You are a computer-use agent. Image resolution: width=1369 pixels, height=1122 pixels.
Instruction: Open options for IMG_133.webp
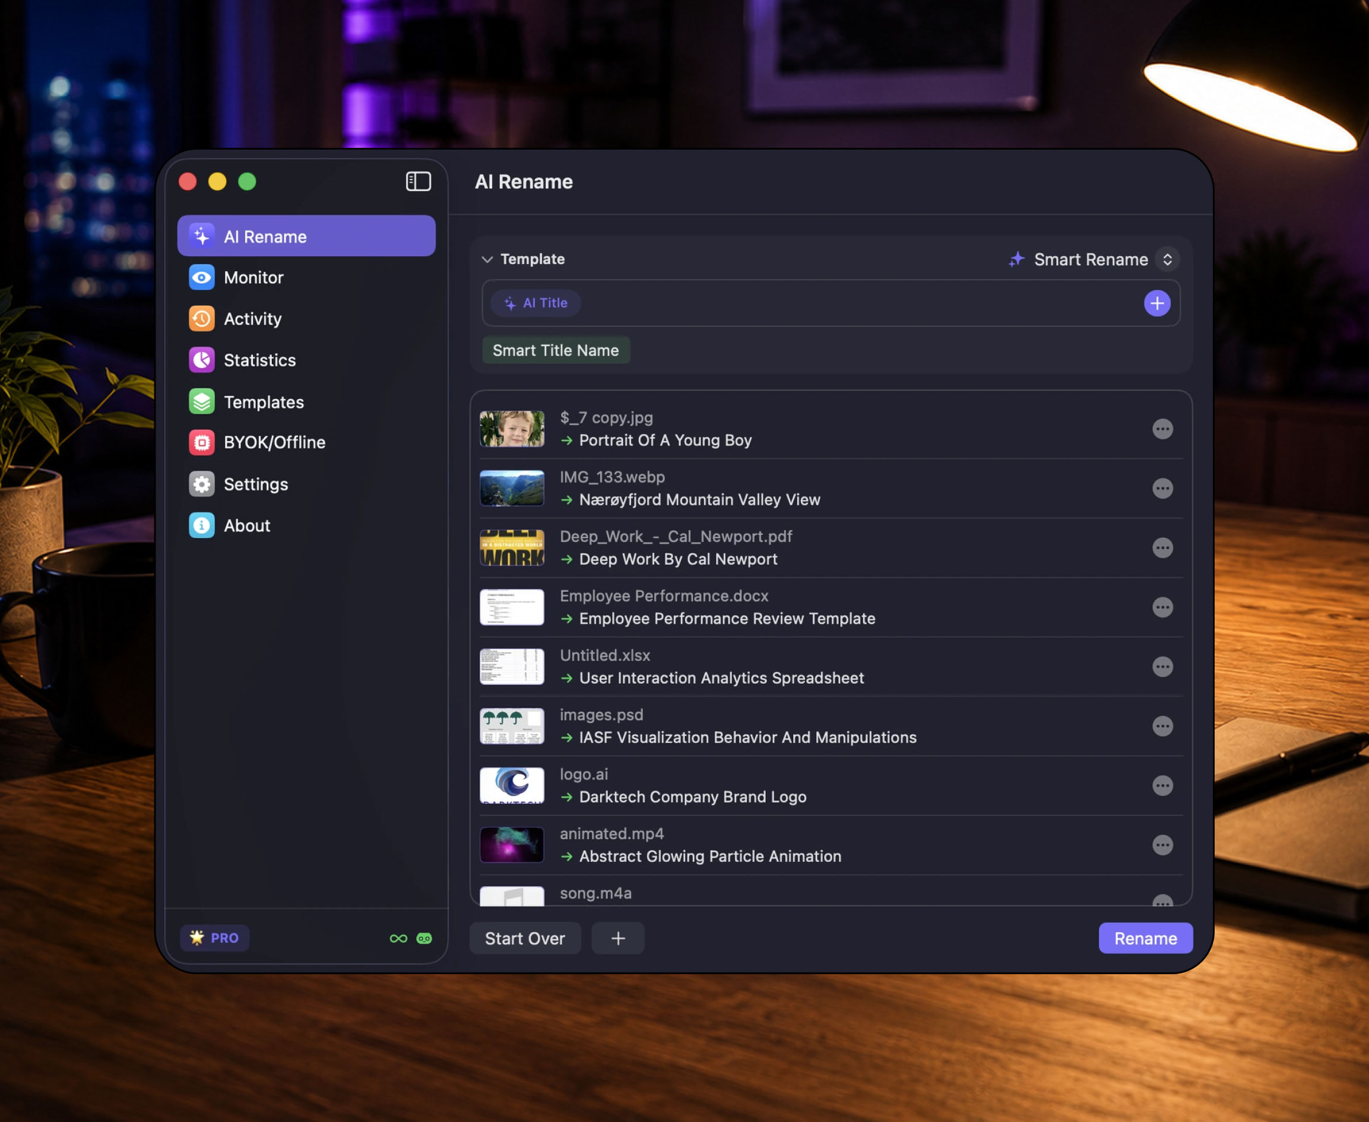click(x=1162, y=489)
